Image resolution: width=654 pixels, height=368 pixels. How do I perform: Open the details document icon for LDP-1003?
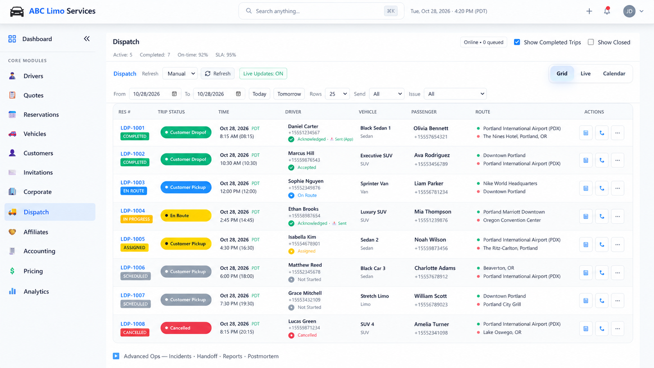(586, 188)
